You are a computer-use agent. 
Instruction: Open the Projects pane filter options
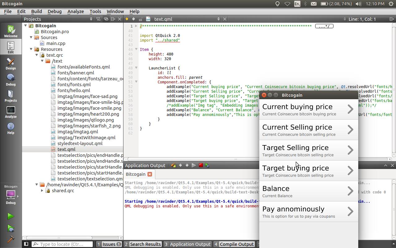point(98,19)
